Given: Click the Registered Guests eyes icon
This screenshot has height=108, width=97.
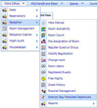Looking at the screenshot, I should (x=43, y=72).
